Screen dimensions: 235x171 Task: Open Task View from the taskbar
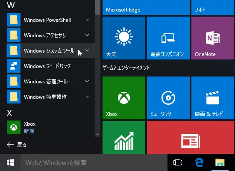coord(178,162)
